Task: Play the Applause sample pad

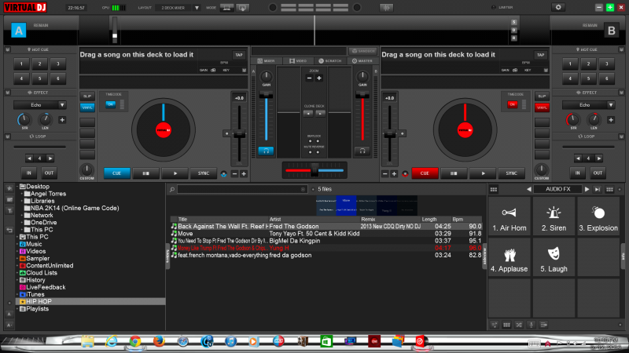Action: (x=509, y=257)
